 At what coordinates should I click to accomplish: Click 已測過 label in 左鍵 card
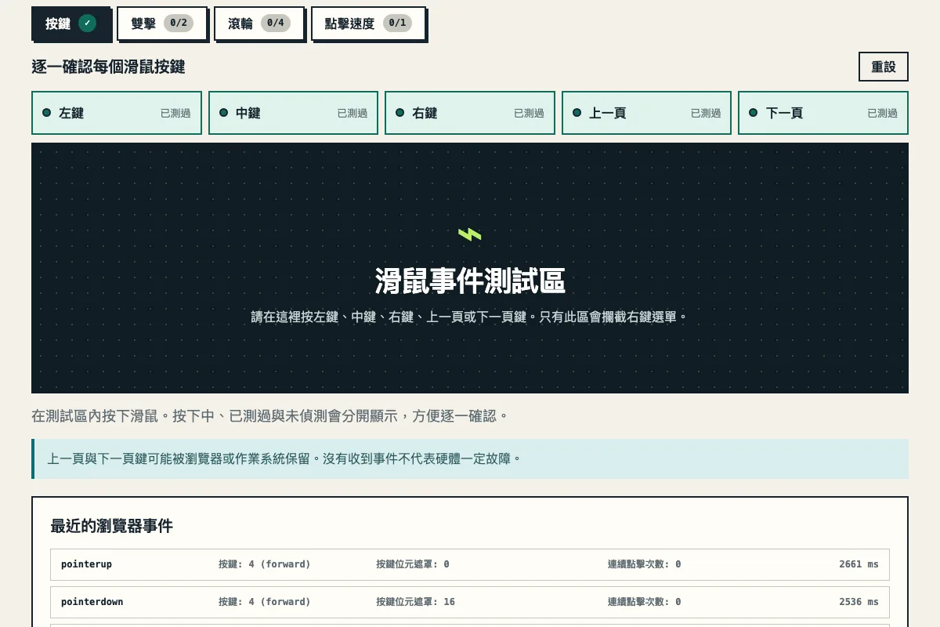pyautogui.click(x=175, y=113)
